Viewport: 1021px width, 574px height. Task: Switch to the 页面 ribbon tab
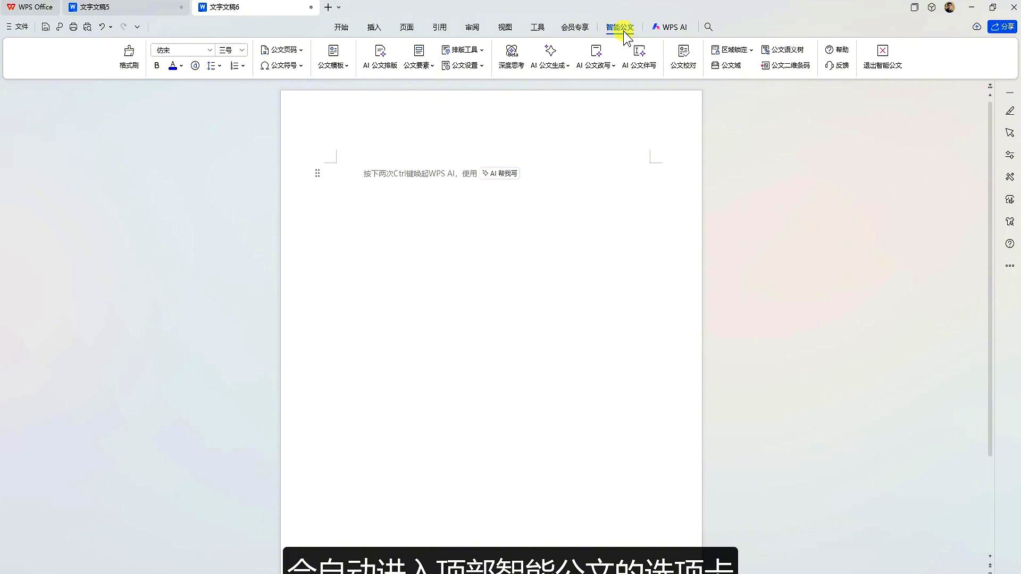407,27
